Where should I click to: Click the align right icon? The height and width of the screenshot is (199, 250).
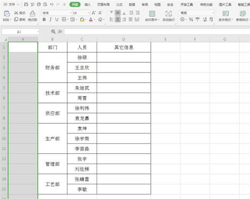[124, 20]
